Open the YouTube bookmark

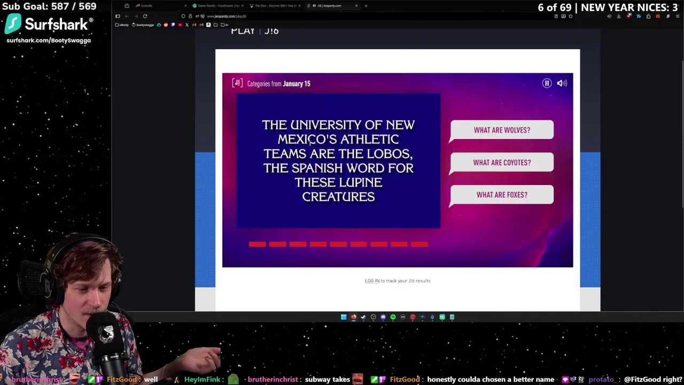click(180, 25)
